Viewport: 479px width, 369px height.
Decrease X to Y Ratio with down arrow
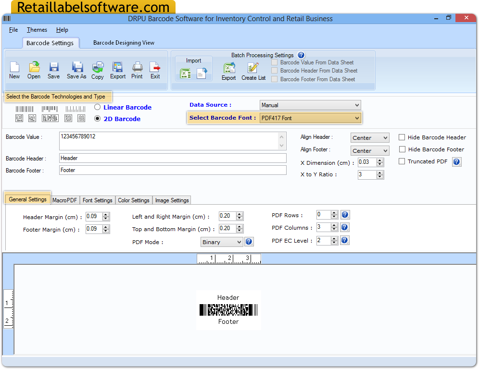(380, 177)
